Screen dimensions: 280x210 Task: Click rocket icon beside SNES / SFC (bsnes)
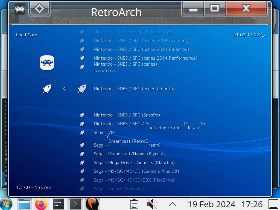[82, 67]
